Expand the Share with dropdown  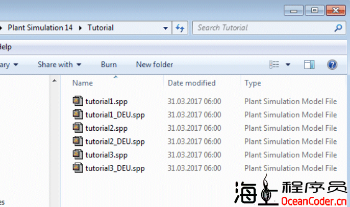79,65
